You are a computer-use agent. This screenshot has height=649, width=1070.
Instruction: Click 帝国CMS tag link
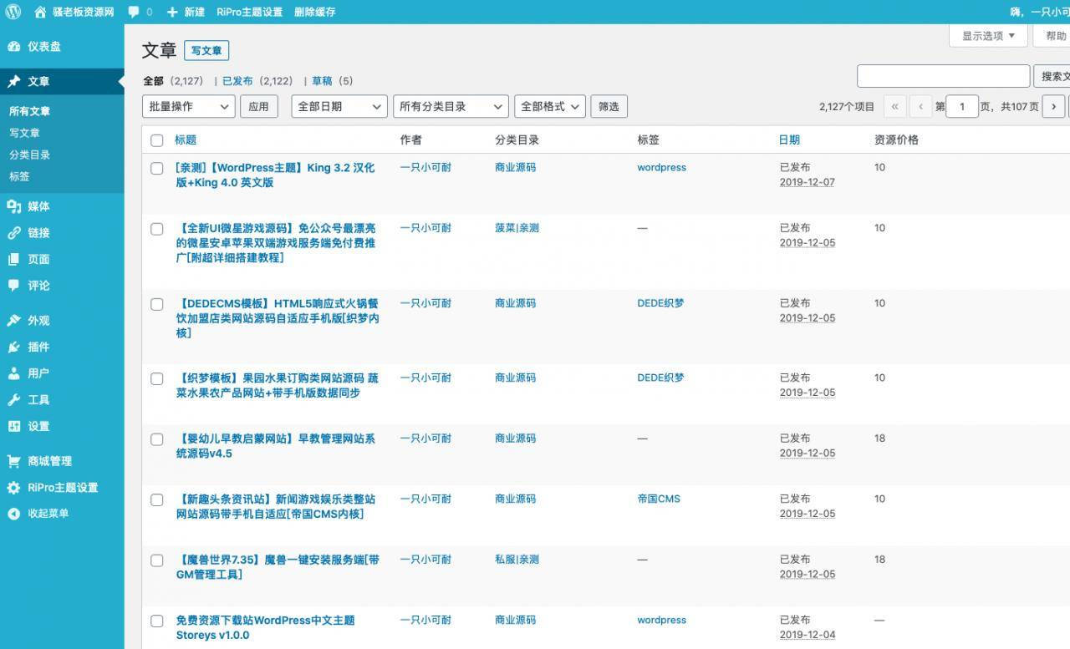pos(659,499)
